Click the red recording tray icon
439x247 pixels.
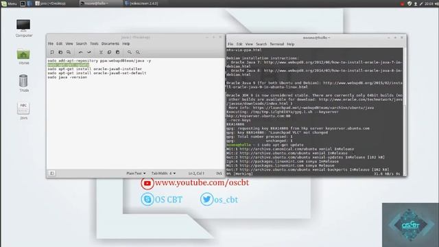coord(403,3)
